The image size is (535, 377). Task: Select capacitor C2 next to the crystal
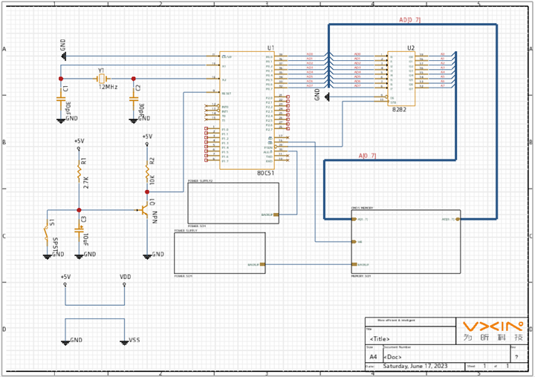134,96
